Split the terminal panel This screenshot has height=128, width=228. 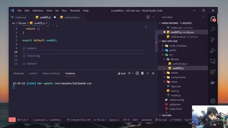[137, 73]
